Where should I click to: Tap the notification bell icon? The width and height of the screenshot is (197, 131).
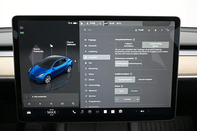click(156, 30)
